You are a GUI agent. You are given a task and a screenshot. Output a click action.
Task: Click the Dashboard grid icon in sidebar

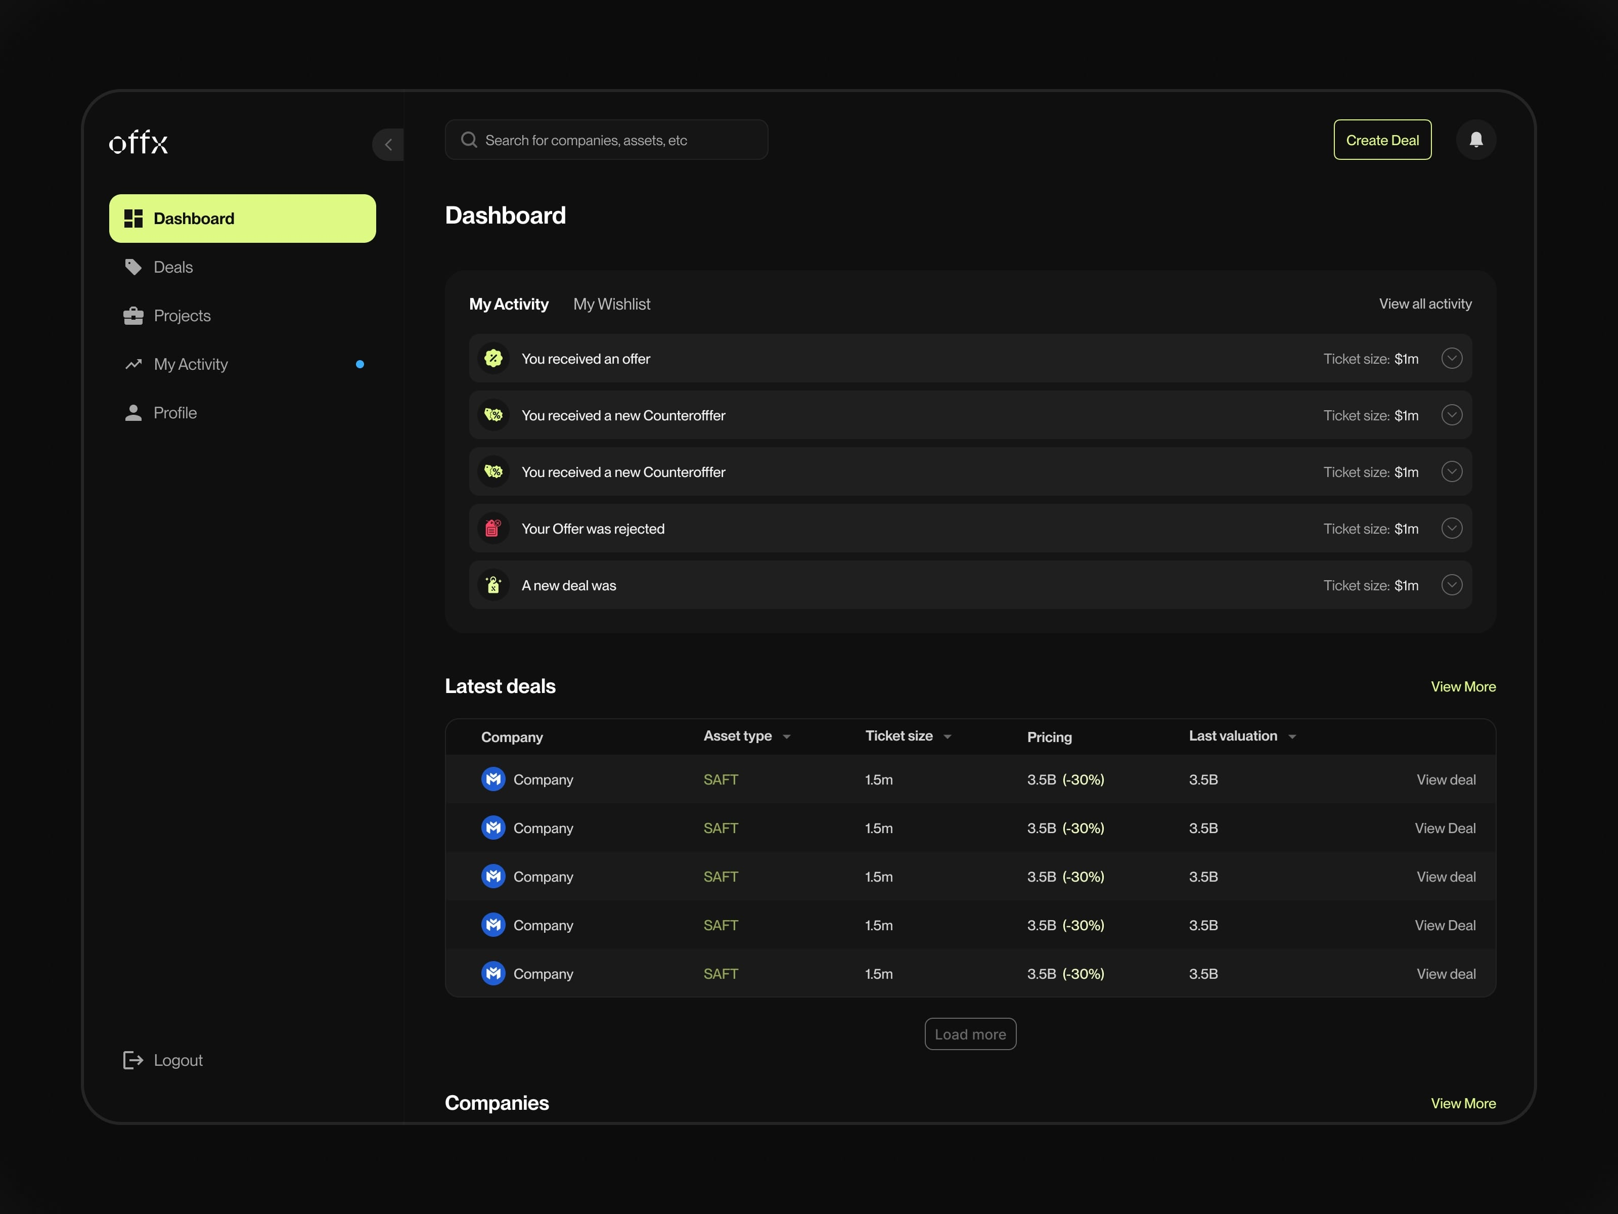click(x=133, y=218)
